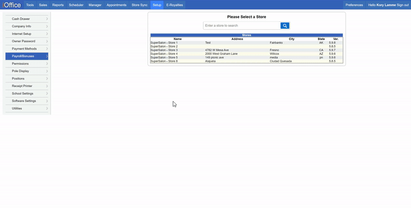Image resolution: width=411 pixels, height=208 pixels.
Task: Open Company Info in sidebar
Action: 27,27
